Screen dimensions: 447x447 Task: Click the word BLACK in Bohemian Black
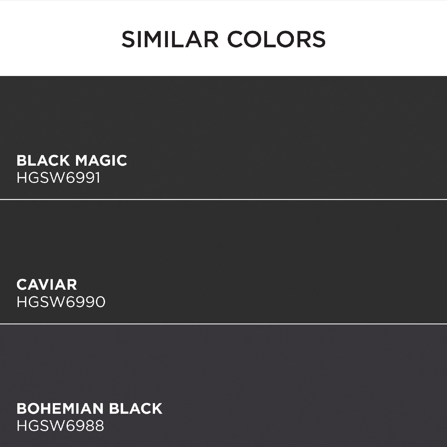136,409
